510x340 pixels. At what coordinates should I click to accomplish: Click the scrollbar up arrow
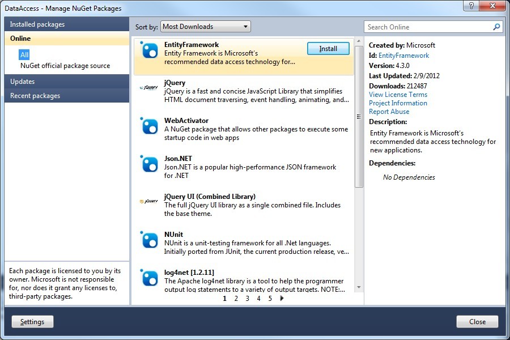(359, 41)
